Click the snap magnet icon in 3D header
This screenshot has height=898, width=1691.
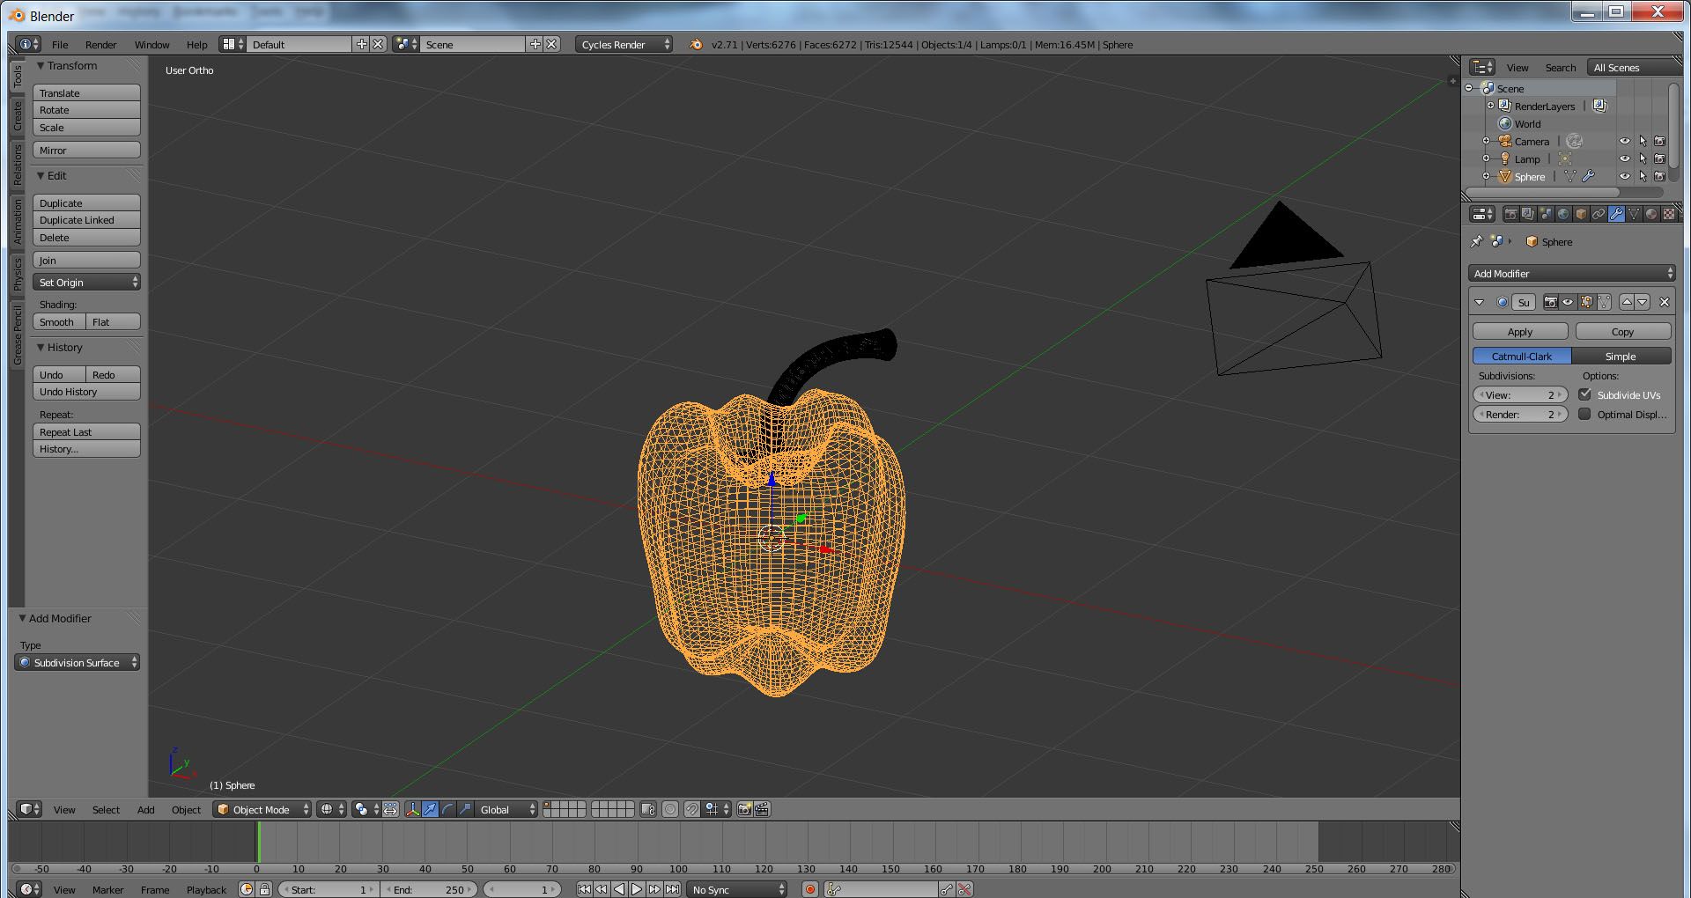(x=692, y=809)
